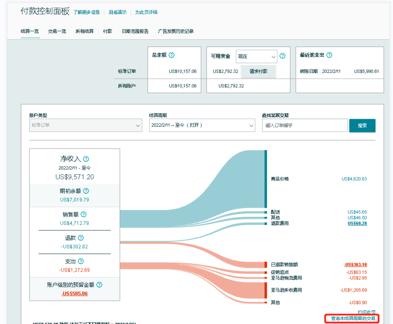
Task: Click the question mark next to 可用资金
Action: coord(282,56)
